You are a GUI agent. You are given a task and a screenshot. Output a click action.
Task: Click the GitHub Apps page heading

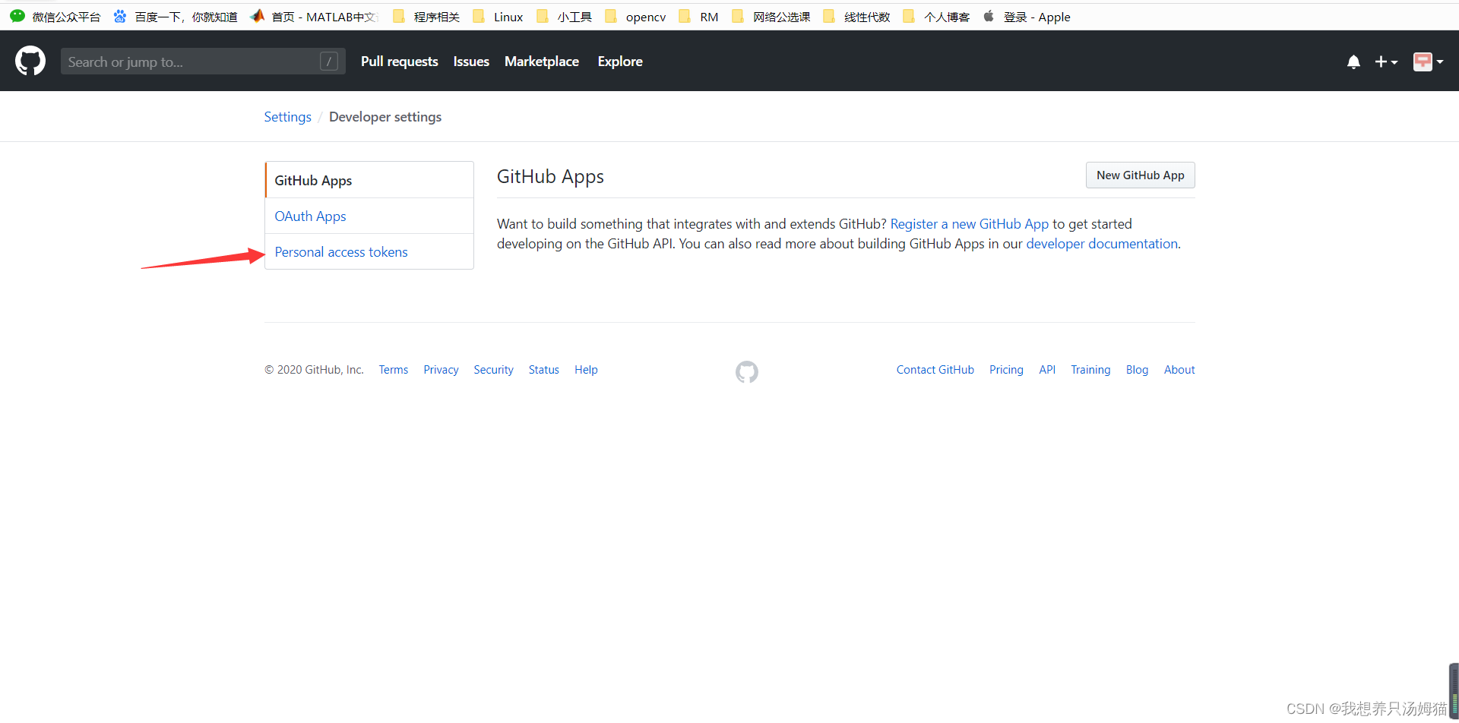[550, 177]
